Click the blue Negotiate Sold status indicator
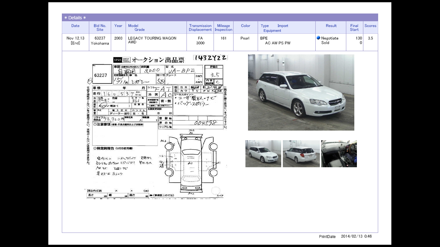 pos(319,38)
